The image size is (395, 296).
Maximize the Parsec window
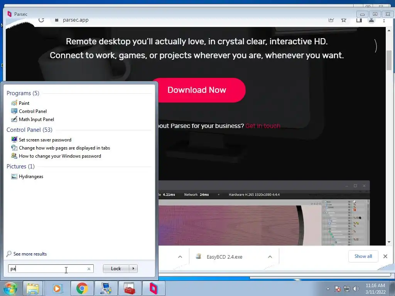375,14
